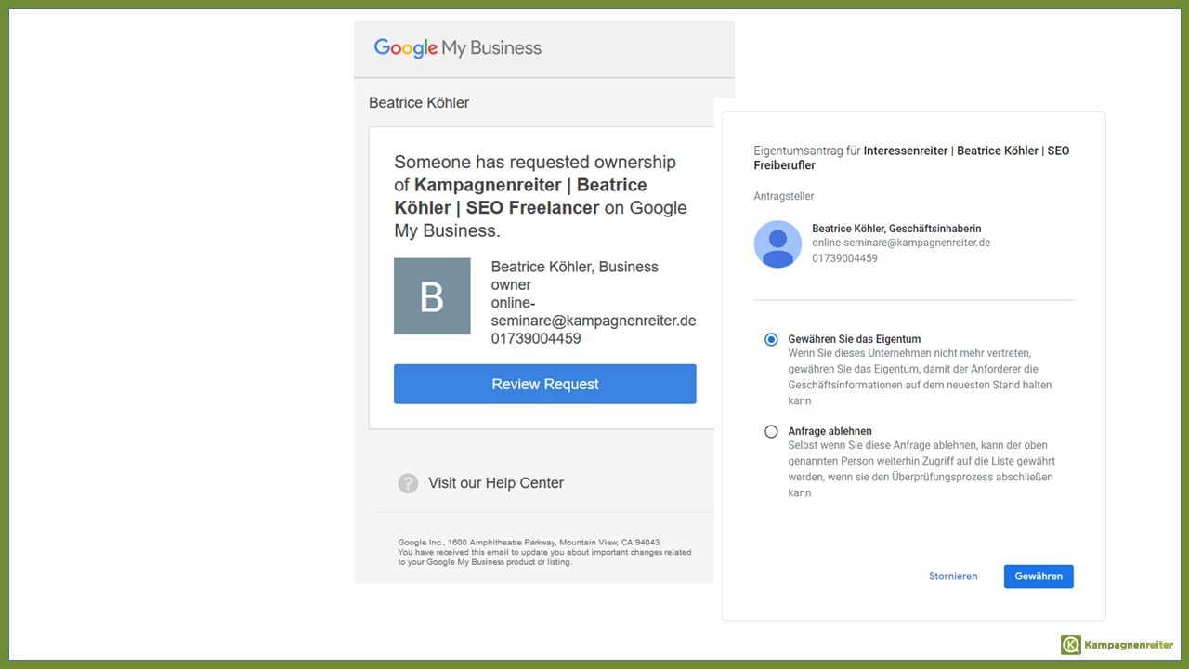Image resolution: width=1189 pixels, height=669 pixels.
Task: Click requester email in the Google message
Action: (x=594, y=312)
